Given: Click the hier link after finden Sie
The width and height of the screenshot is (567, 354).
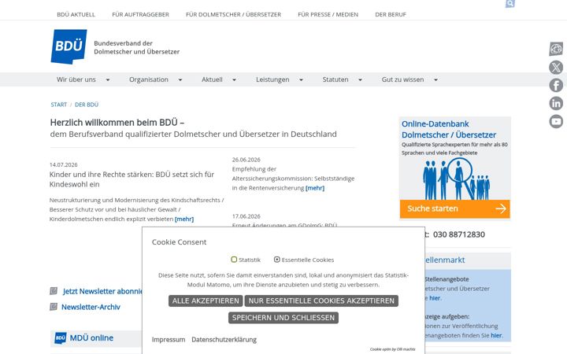Looking at the screenshot, I should tap(496, 336).
